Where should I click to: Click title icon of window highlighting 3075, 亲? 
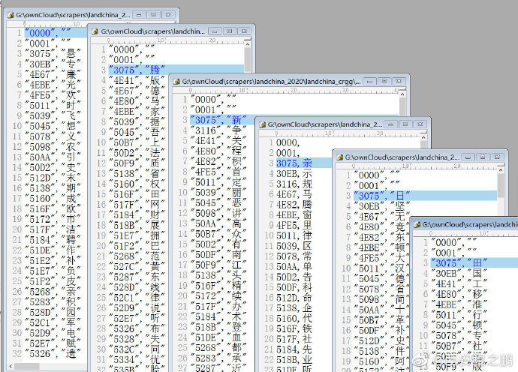coord(263,124)
